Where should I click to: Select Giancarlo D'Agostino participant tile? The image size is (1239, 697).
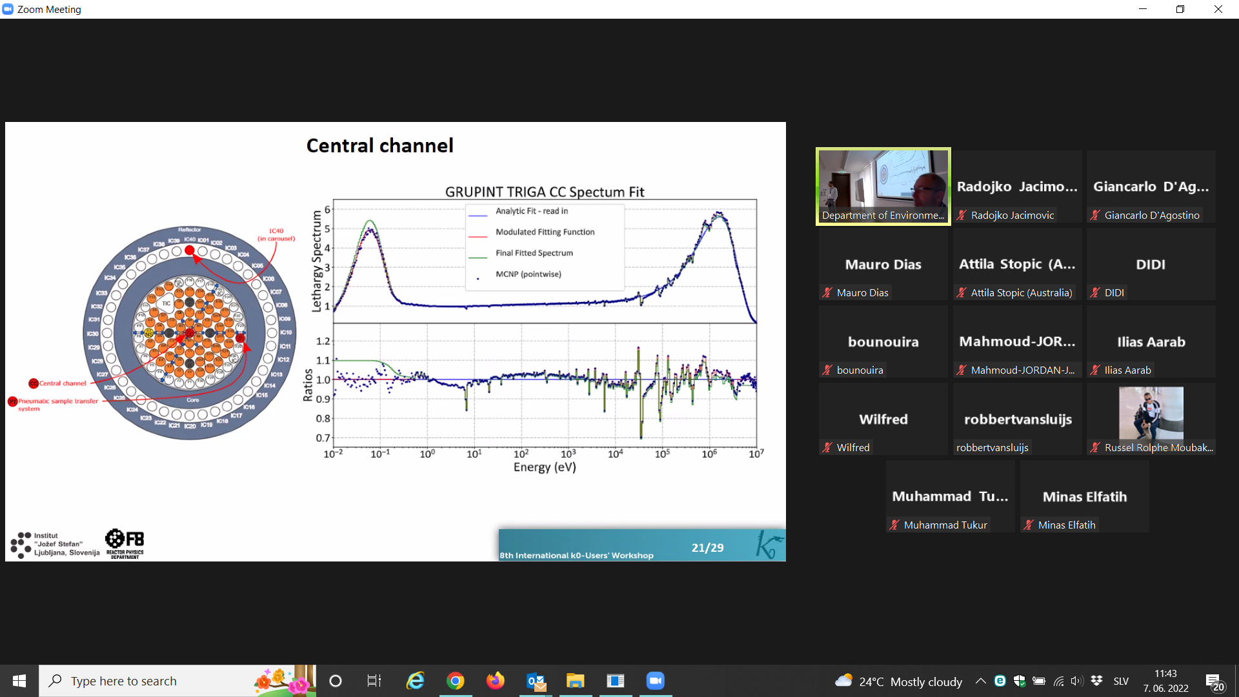[x=1151, y=187]
